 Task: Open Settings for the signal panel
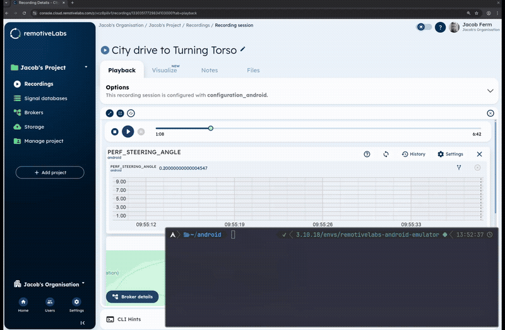click(450, 154)
